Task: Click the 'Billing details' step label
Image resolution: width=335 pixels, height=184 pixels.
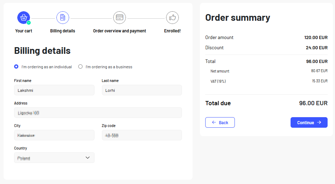Action: 63,31
